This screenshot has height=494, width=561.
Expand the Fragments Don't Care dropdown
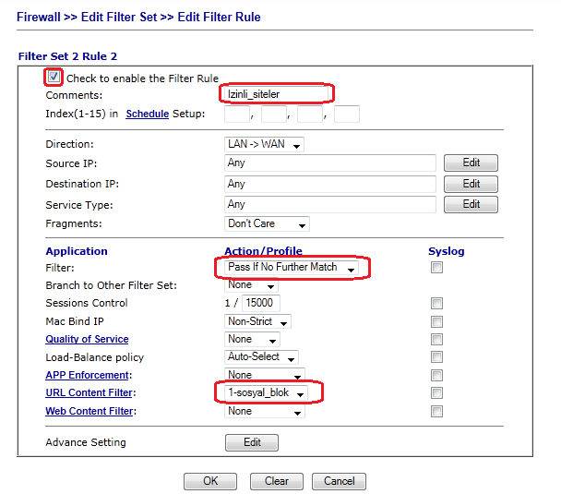268,224
